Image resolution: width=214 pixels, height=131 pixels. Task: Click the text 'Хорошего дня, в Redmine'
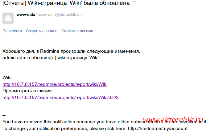[x=31, y=51]
